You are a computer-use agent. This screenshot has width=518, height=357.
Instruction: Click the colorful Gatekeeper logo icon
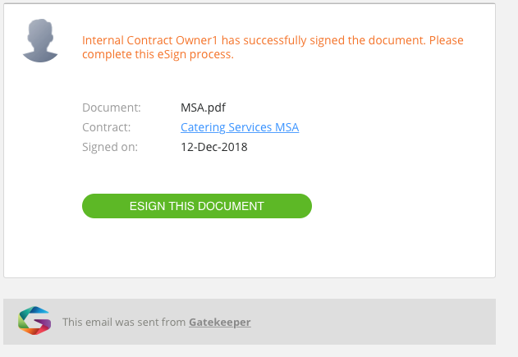pyautogui.click(x=34, y=321)
